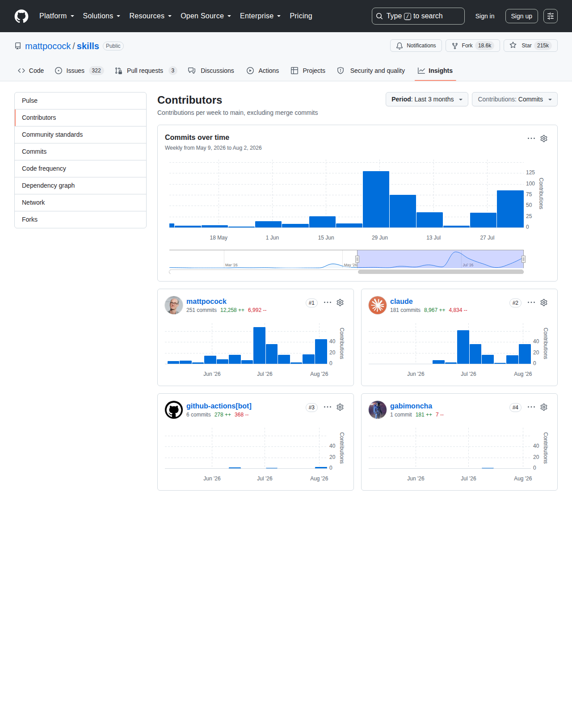Viewport: 572px width, 715px height.
Task: Open the header appearance settings icon
Action: (x=551, y=16)
